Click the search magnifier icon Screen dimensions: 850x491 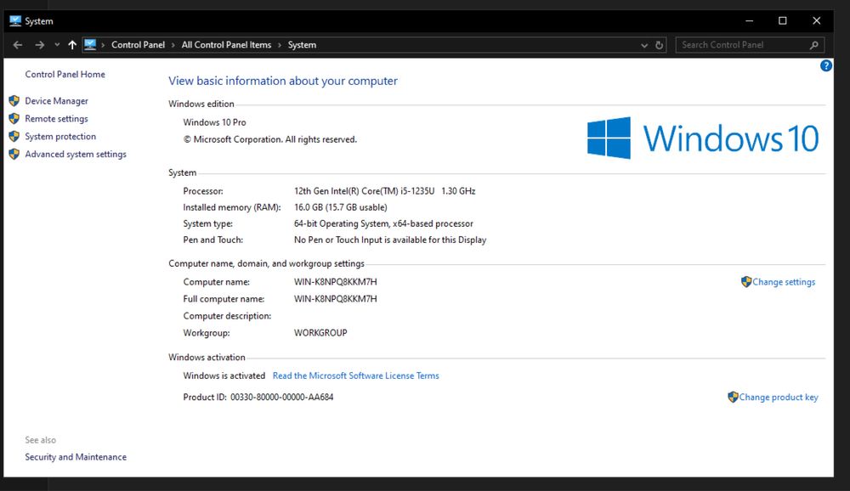pos(814,45)
